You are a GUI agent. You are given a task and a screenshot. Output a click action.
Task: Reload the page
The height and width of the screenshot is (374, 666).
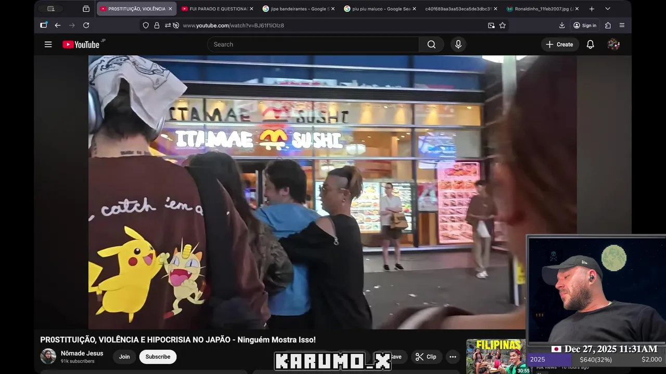[x=86, y=25]
